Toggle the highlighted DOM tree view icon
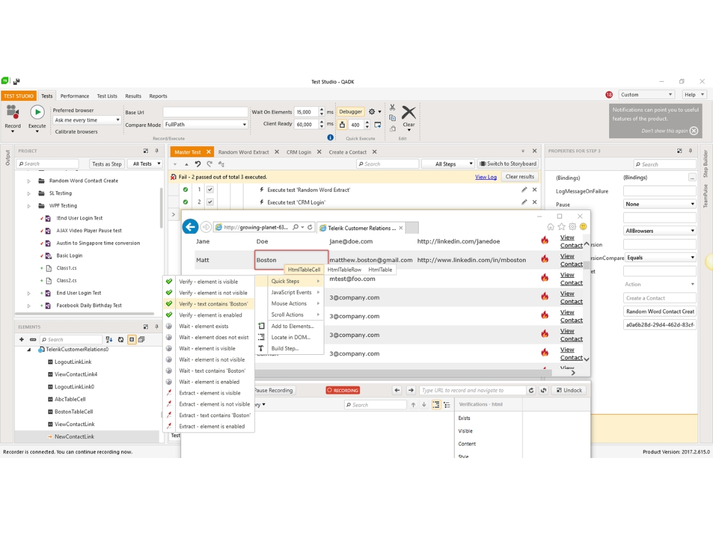The image size is (713, 534). click(x=436, y=405)
